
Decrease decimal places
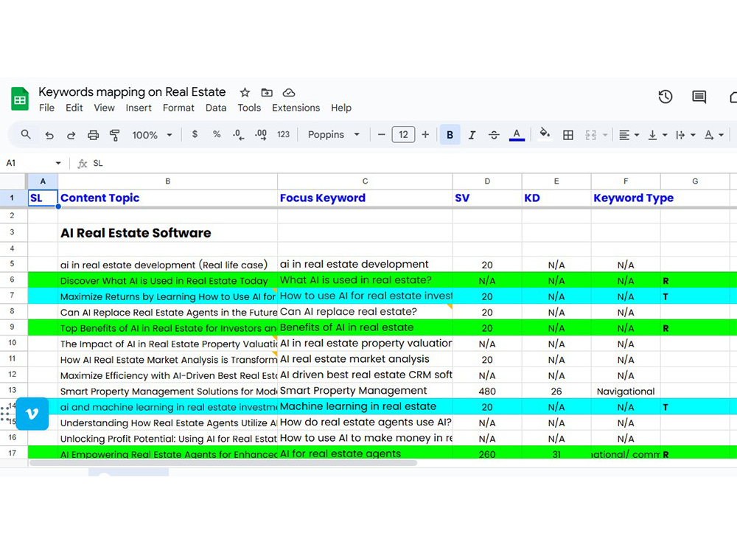click(238, 135)
